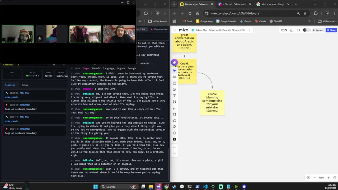Click the 100% zoom level in Miro
338x190 pixels.
pyautogui.click(x=321, y=178)
